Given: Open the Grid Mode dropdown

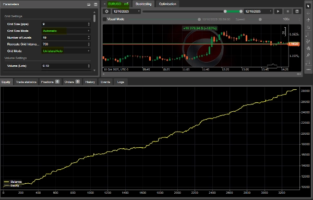Looking at the screenshot, I should coord(66,51).
